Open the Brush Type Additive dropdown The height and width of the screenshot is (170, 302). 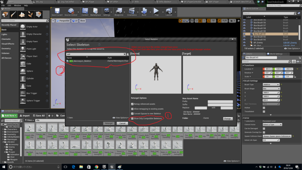pyautogui.click(x=271, y=85)
